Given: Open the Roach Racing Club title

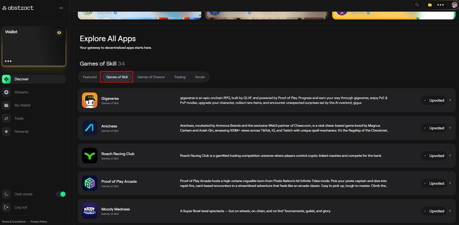Looking at the screenshot, I should tap(118, 154).
